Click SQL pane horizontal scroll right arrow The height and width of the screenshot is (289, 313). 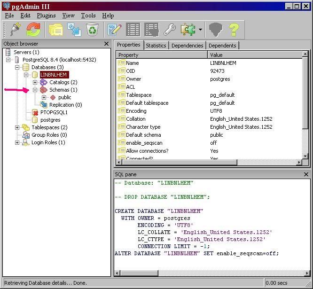point(307,273)
